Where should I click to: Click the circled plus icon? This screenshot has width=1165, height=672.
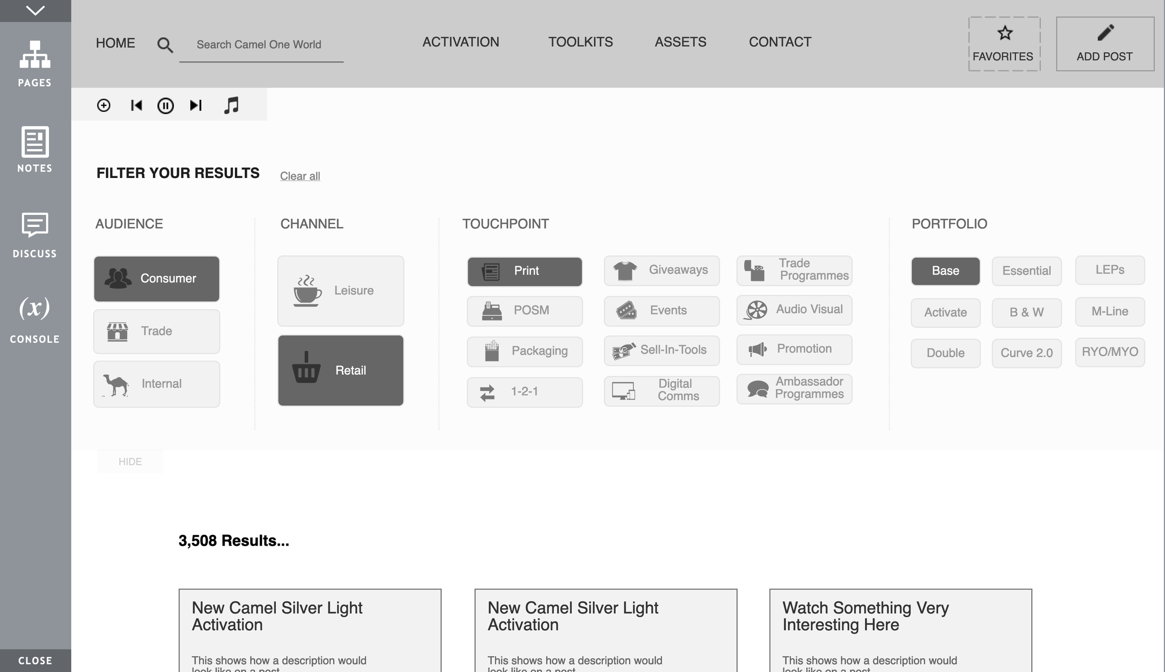tap(103, 105)
